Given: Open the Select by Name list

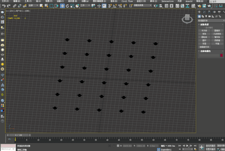Looking at the screenshot, I should [46, 6].
